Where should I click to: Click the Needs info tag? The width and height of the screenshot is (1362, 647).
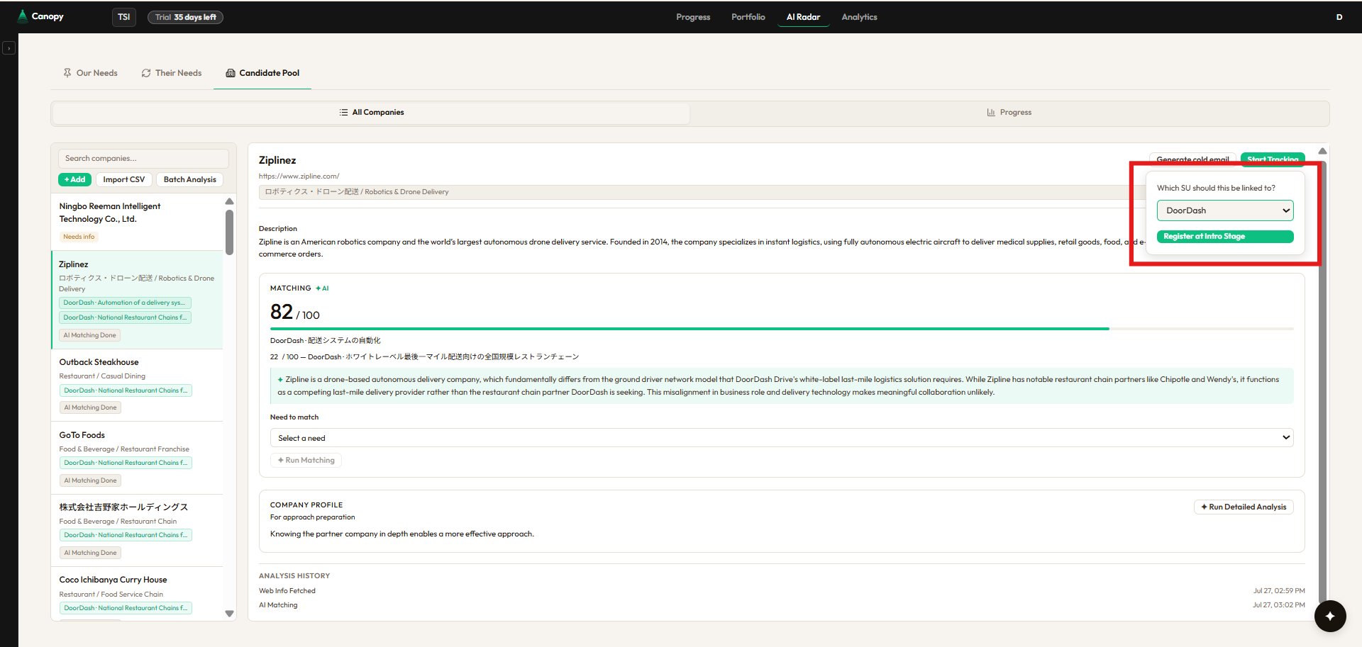[x=79, y=237]
